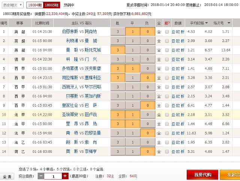Deselect win (3) for 曼联 VS 斯托克城
The height and width of the screenshot is (181, 240).
click(118, 50)
